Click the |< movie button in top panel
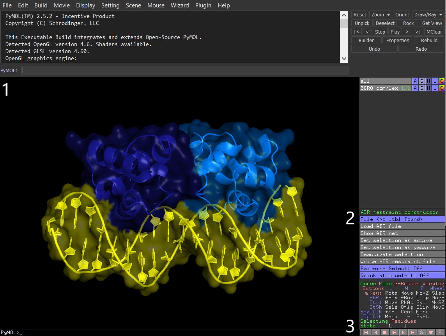This screenshot has height=336, width=446. [x=357, y=32]
